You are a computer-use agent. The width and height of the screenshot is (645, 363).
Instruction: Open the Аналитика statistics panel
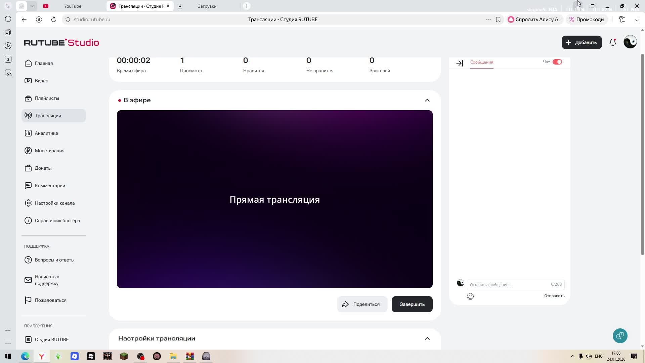pos(46,133)
